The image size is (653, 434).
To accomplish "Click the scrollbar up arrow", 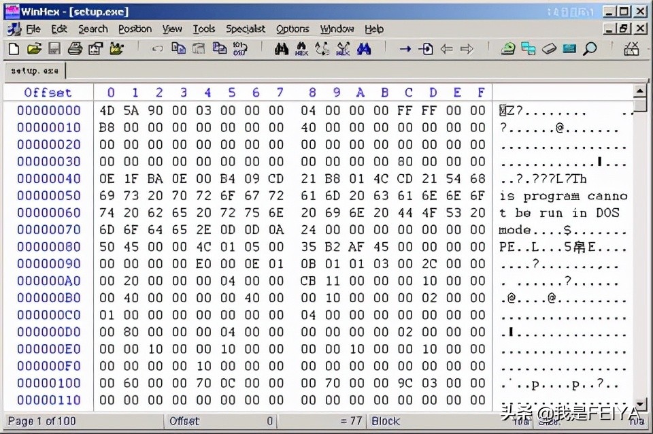I will (x=639, y=90).
